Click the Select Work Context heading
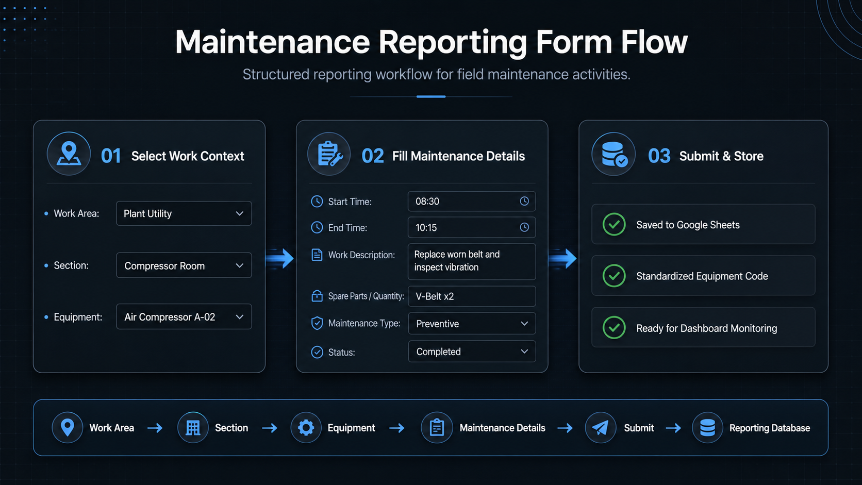862x485 pixels. (188, 156)
